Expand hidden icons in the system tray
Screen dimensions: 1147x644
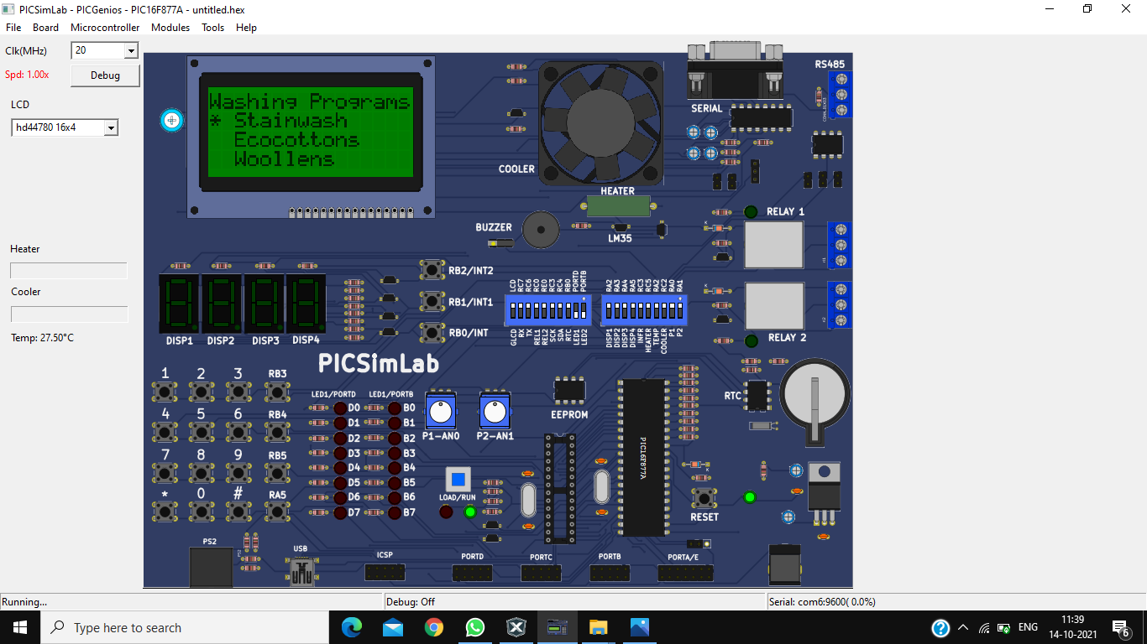coord(963,627)
